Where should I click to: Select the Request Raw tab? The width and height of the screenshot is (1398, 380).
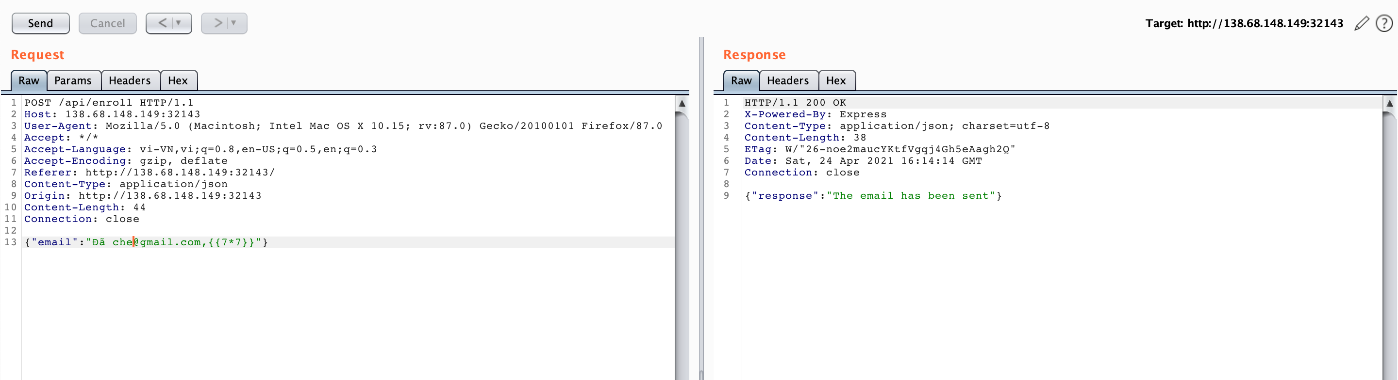click(29, 81)
